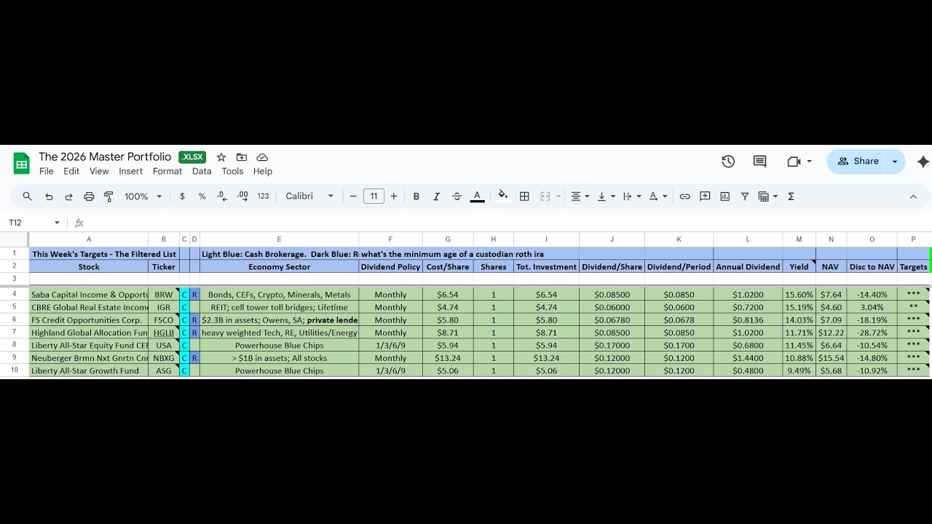Viewport: 932px width, 524px height.
Task: Click the Move to folder icon
Action: (x=242, y=157)
